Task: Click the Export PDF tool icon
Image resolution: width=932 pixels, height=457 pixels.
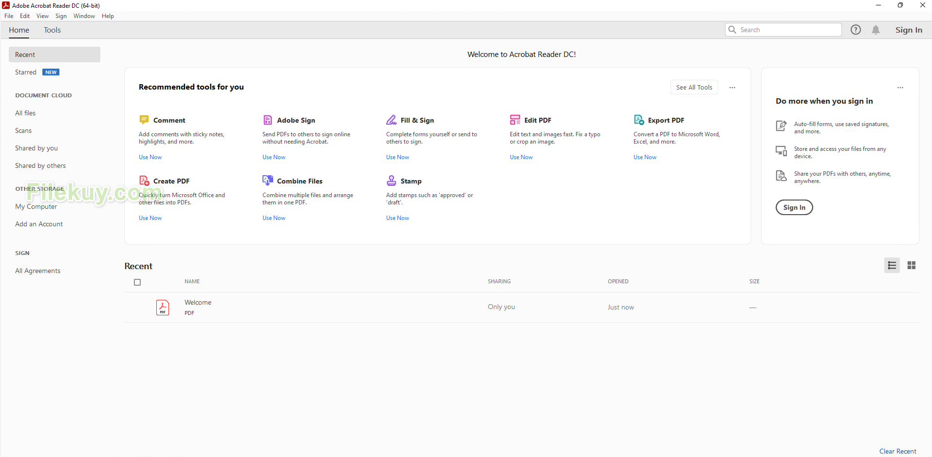Action: (639, 120)
